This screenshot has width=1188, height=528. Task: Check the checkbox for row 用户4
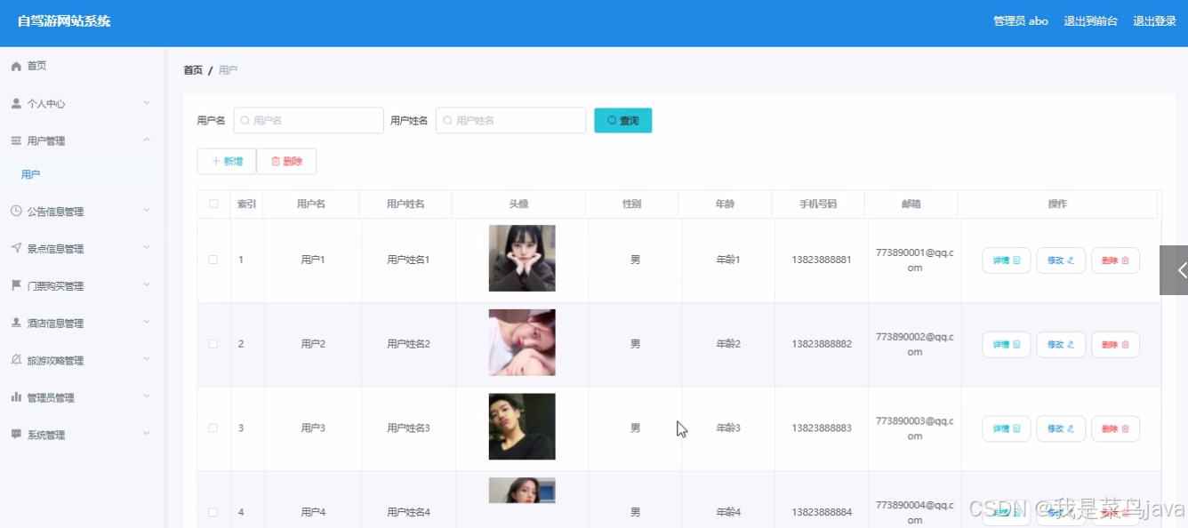pyautogui.click(x=213, y=512)
